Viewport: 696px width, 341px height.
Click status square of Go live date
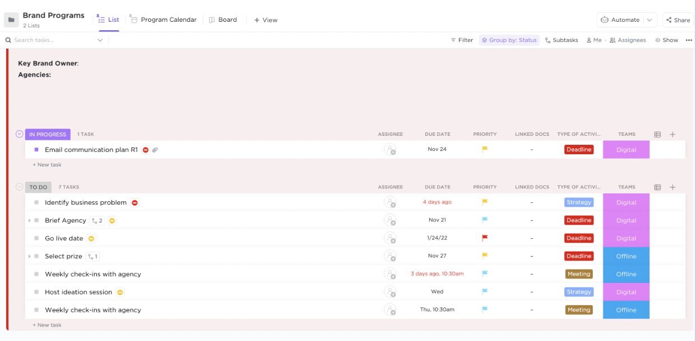pyautogui.click(x=36, y=238)
